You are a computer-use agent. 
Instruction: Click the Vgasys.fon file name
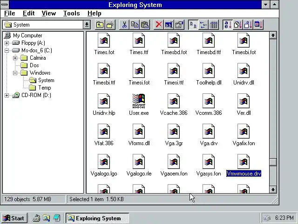[x=209, y=174]
